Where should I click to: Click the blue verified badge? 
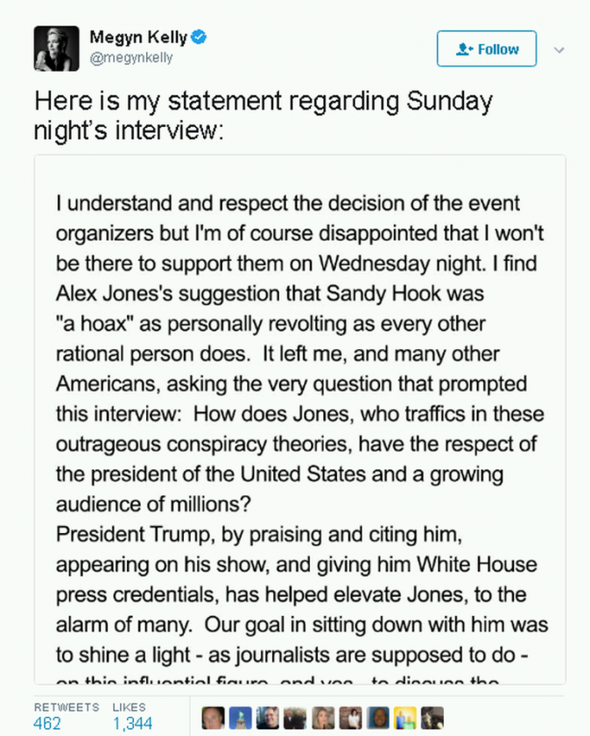pos(200,37)
